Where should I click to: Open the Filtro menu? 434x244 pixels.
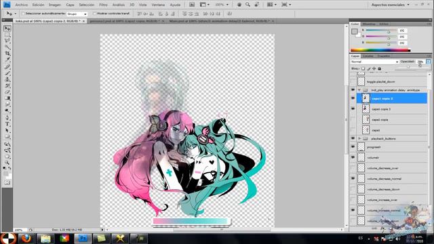coord(103,5)
